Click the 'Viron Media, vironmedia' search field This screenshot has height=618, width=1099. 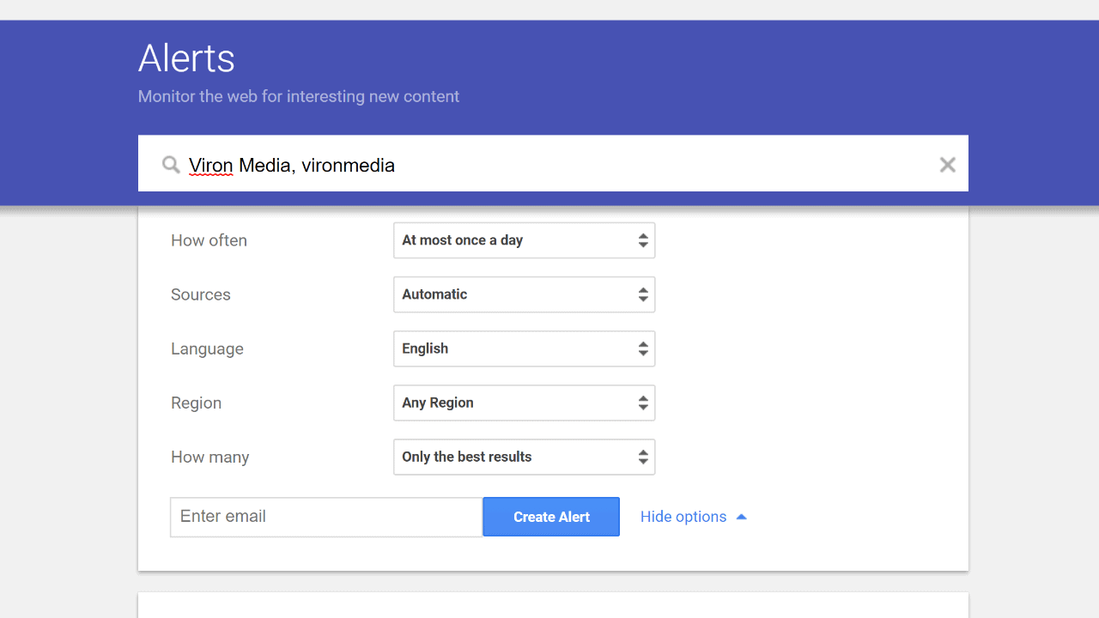pos(553,163)
